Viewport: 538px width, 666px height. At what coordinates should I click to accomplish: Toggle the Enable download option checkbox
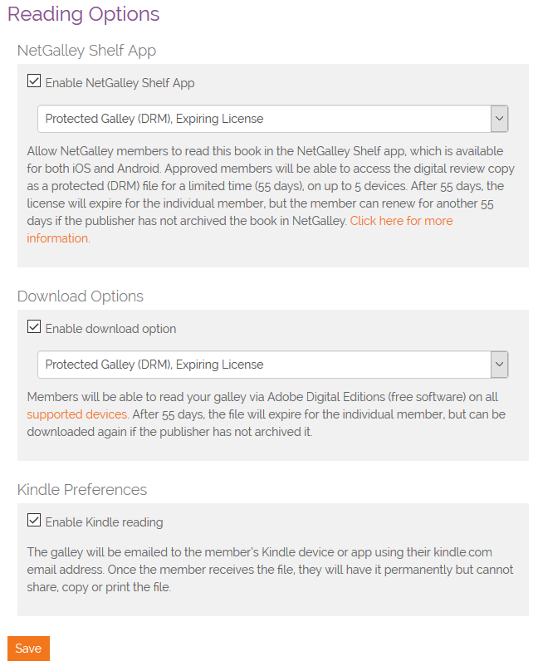(x=34, y=327)
